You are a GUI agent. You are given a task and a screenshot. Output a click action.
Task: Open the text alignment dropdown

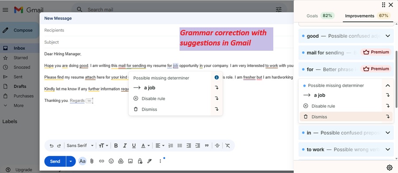(160, 146)
